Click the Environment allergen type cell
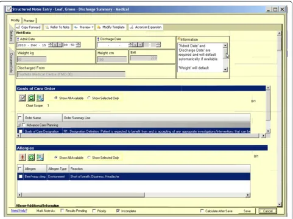This screenshot has height=219, width=293. tap(58, 176)
